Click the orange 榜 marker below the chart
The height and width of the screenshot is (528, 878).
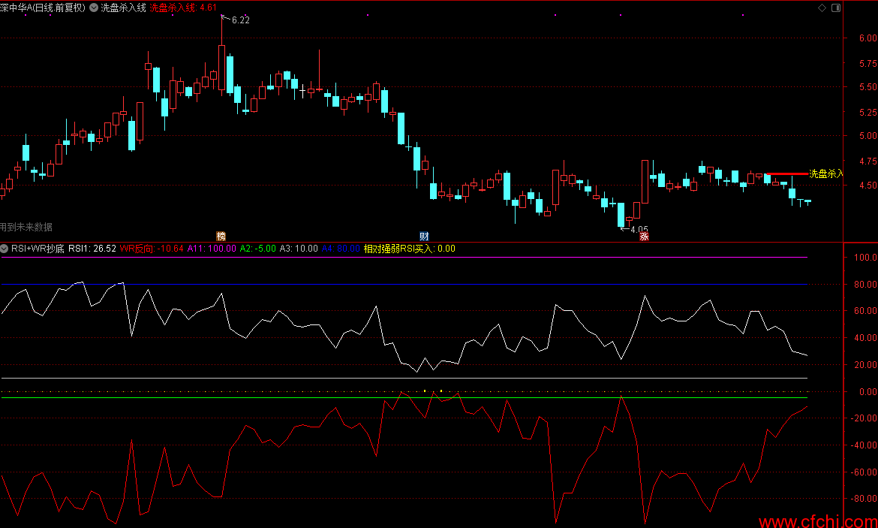click(221, 236)
